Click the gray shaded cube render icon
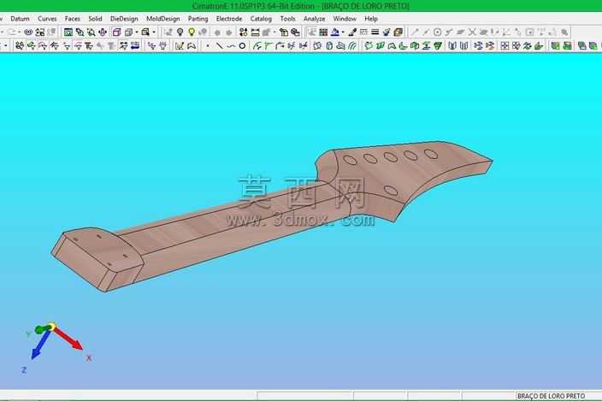 point(128,32)
